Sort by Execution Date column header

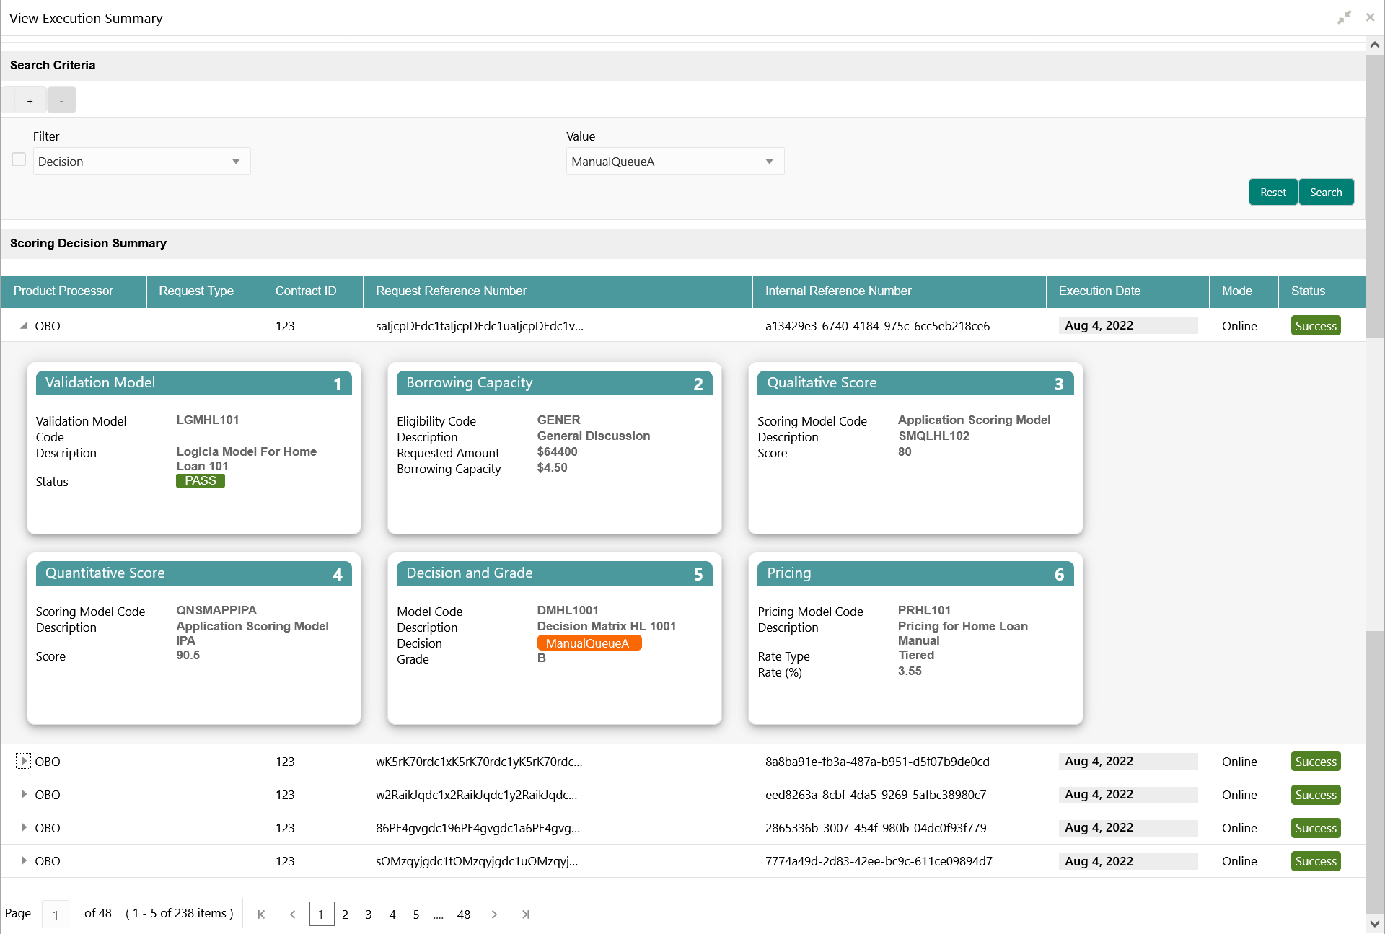1099,291
